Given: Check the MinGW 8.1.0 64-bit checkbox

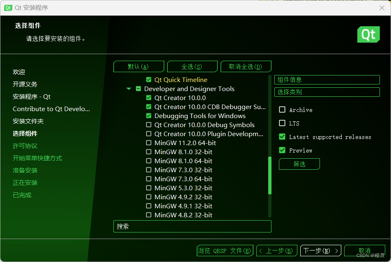Looking at the screenshot, I should pyautogui.click(x=149, y=161).
